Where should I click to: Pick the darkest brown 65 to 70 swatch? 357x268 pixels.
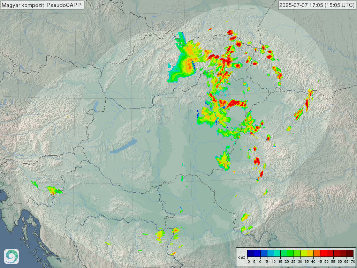click(350, 253)
